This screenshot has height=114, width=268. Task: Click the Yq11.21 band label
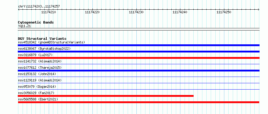coord(24,26)
